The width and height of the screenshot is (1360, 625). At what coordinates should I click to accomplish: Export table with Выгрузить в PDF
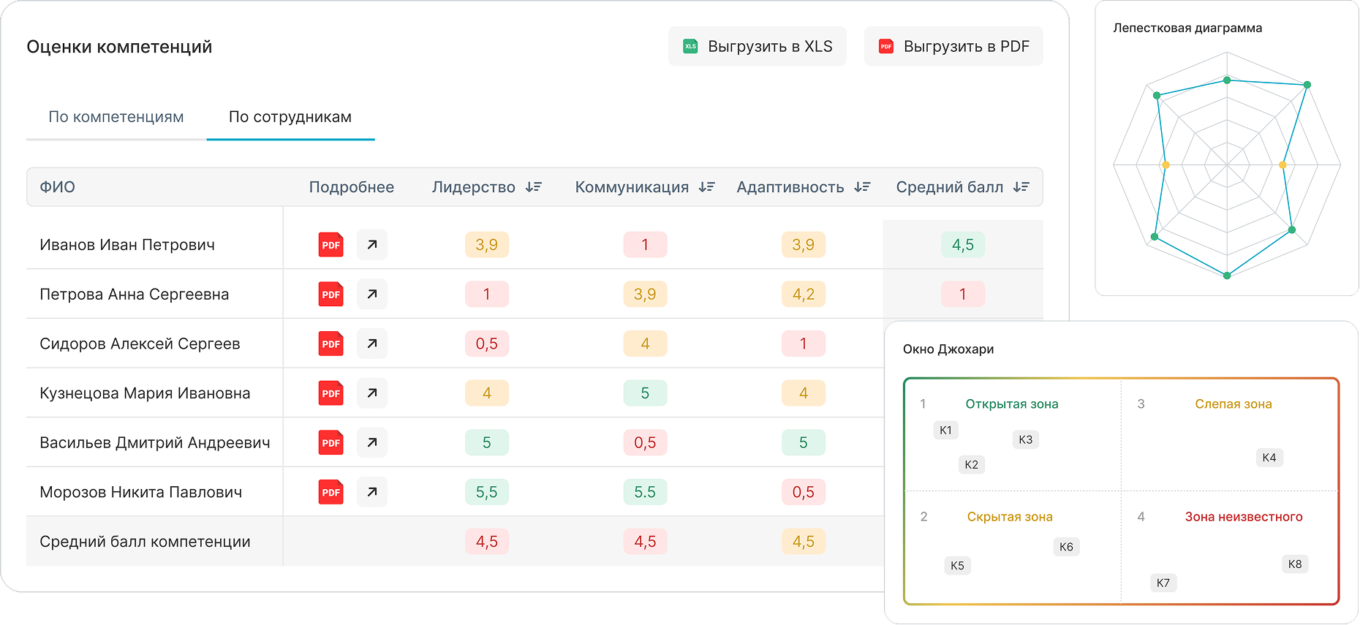click(x=953, y=46)
